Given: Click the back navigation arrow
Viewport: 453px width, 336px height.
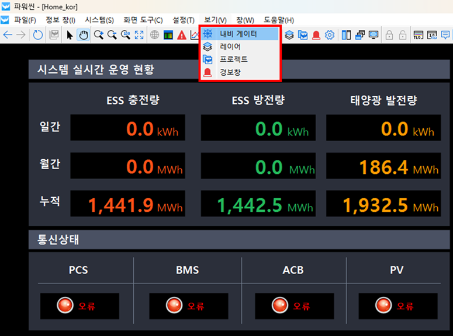Looking at the screenshot, I should (x=8, y=35).
